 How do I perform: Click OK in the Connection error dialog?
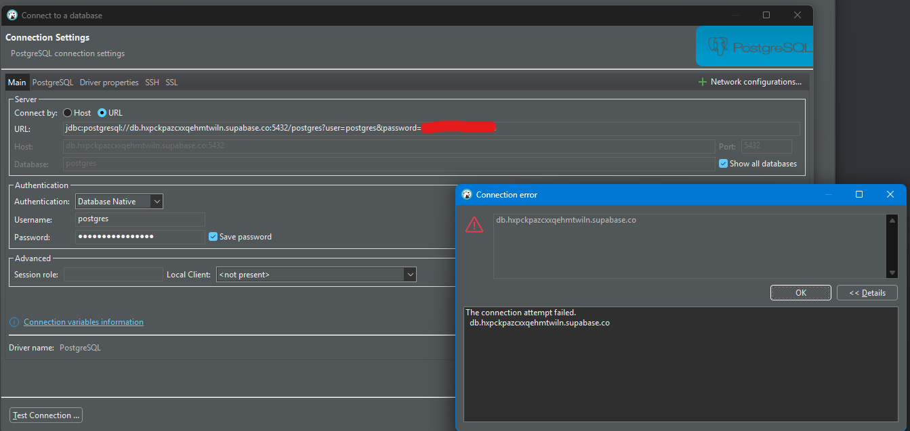[801, 293]
